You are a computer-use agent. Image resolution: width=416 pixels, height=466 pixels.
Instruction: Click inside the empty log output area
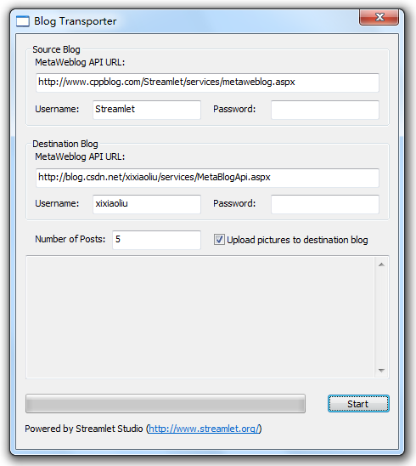click(x=200, y=317)
